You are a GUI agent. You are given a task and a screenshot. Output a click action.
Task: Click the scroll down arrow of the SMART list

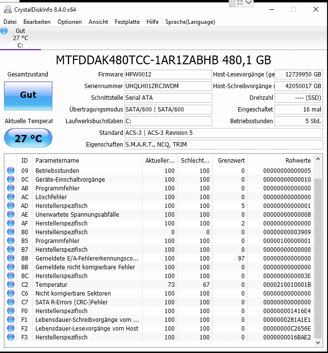tap(318, 343)
